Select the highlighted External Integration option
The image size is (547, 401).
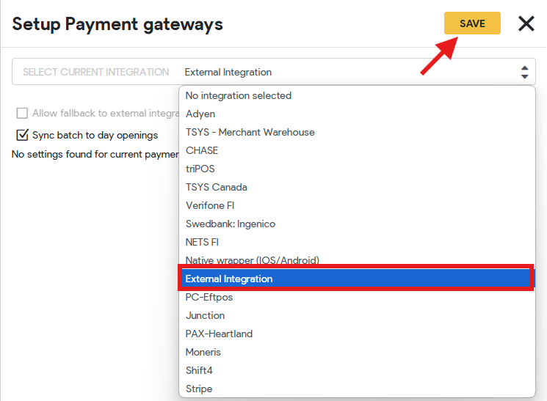point(357,279)
